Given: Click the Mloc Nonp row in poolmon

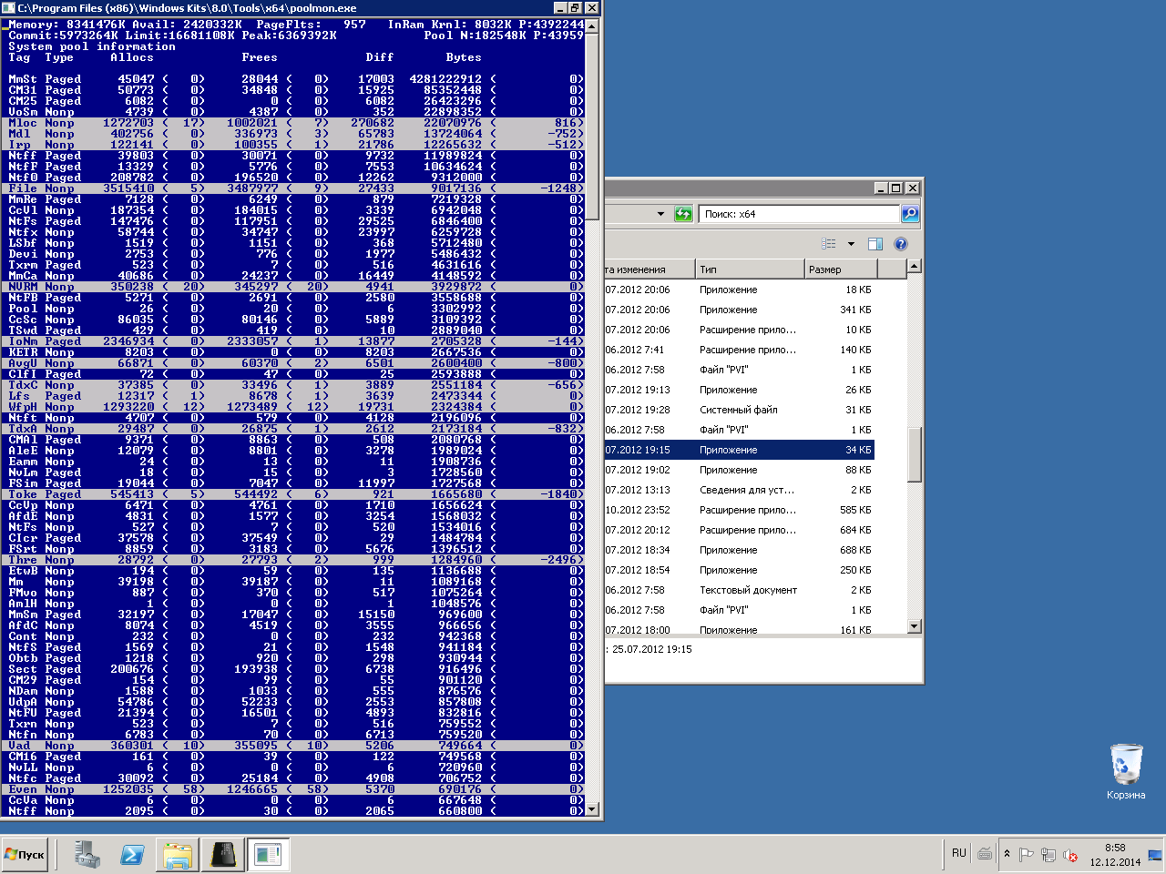Looking at the screenshot, I should click(x=293, y=123).
